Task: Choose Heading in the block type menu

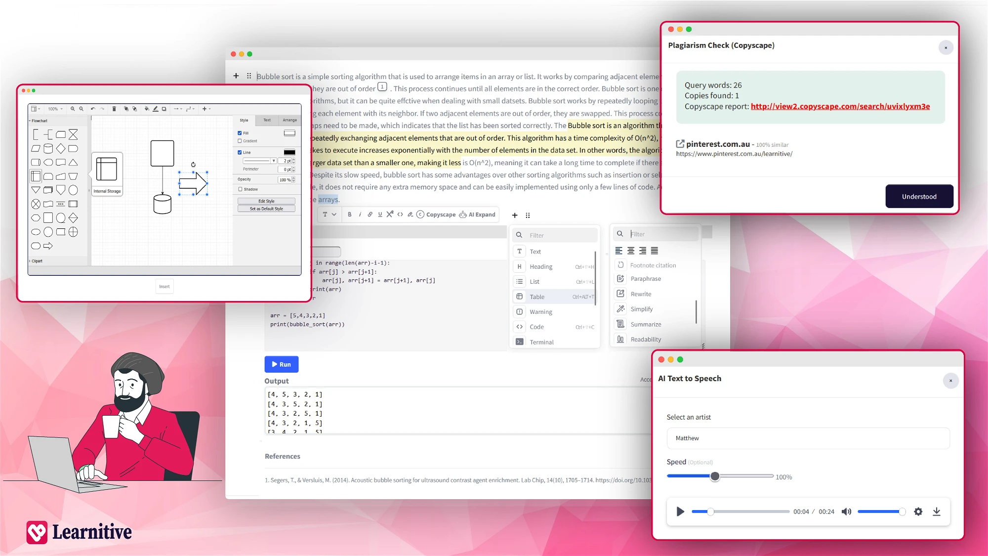Action: 554,266
